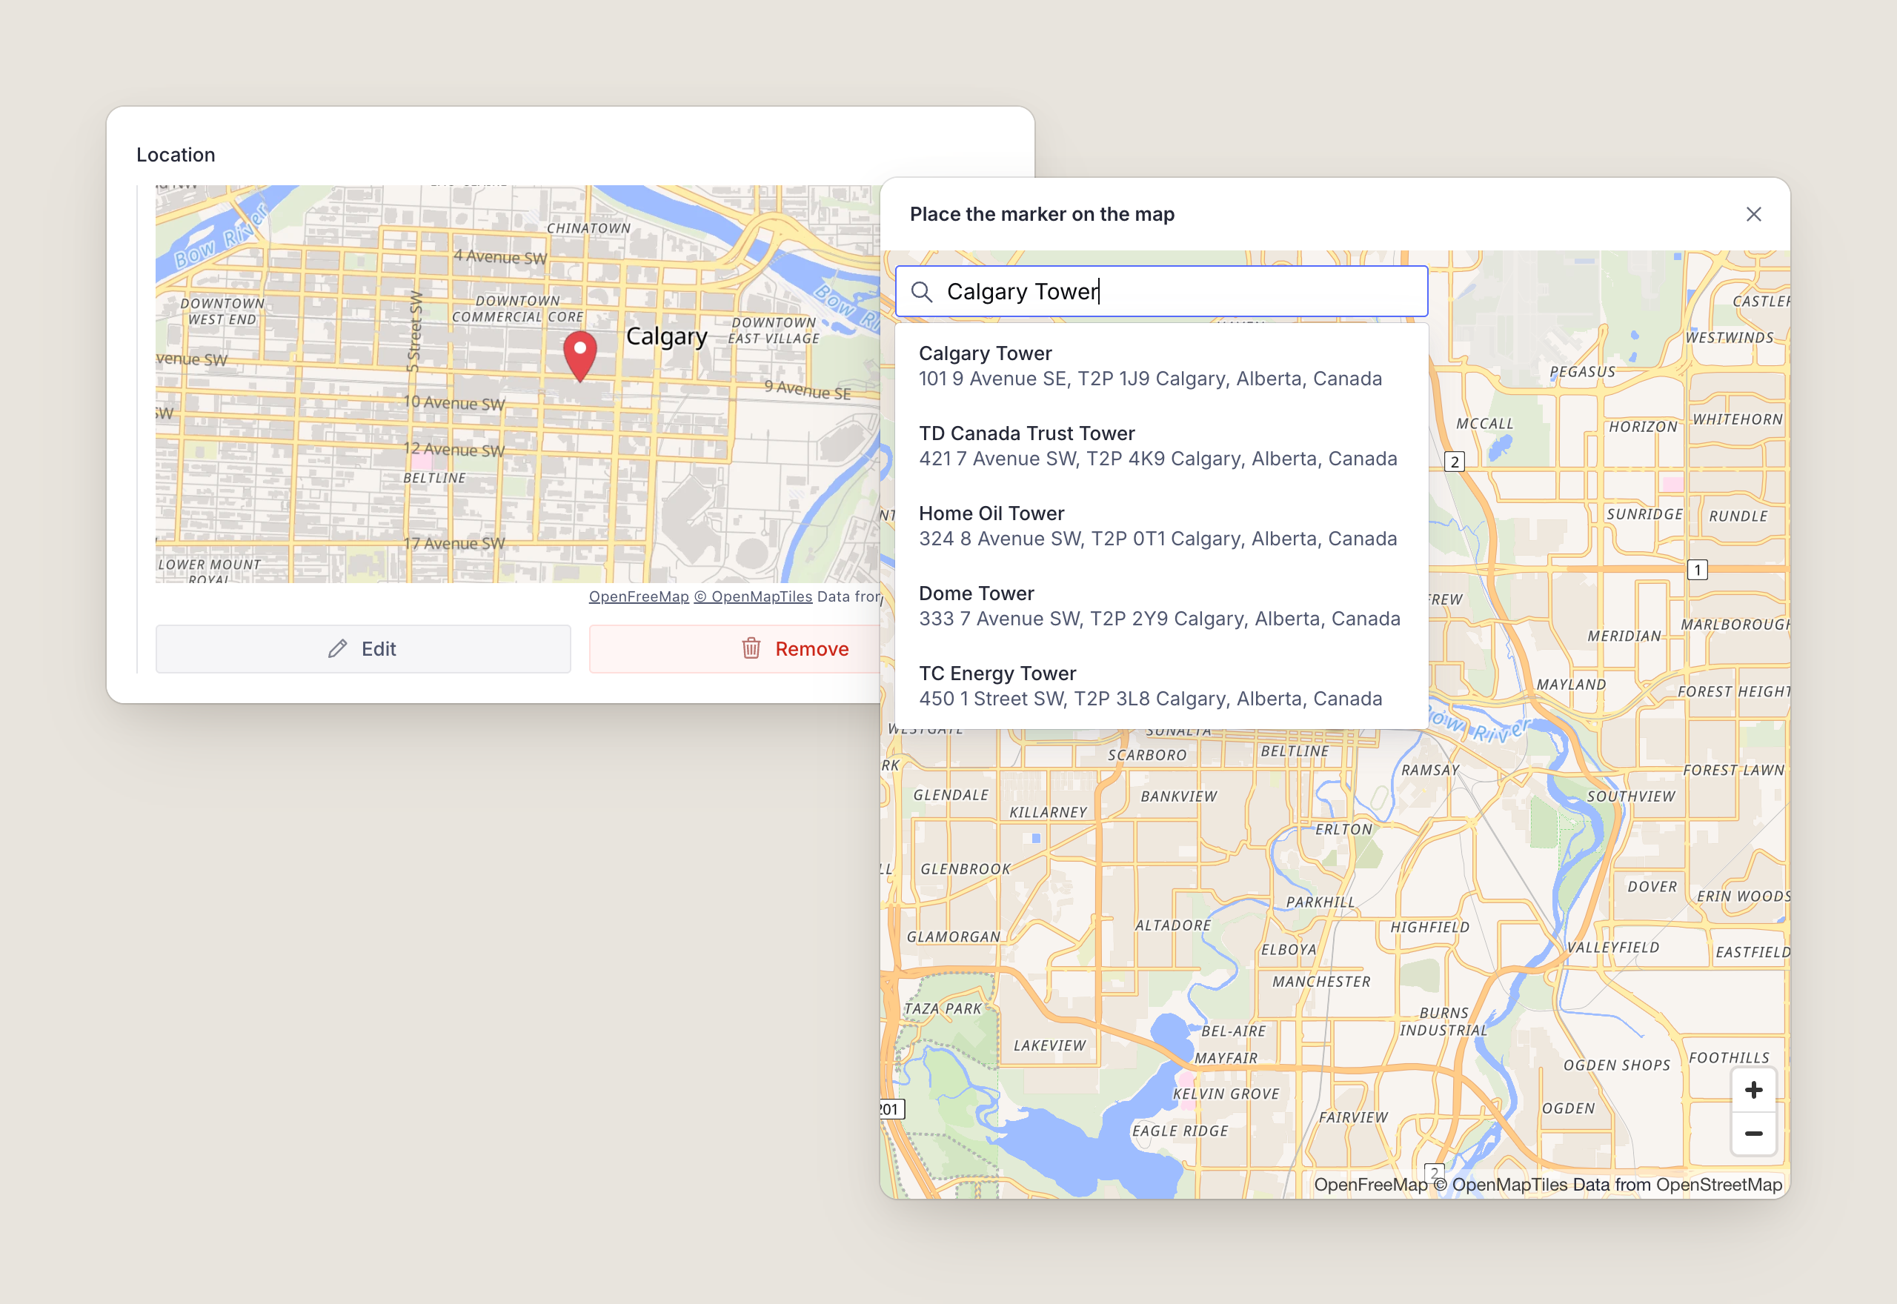The image size is (1897, 1304).
Task: Click the MAYLAND neighborhood label
Action: (x=1571, y=684)
